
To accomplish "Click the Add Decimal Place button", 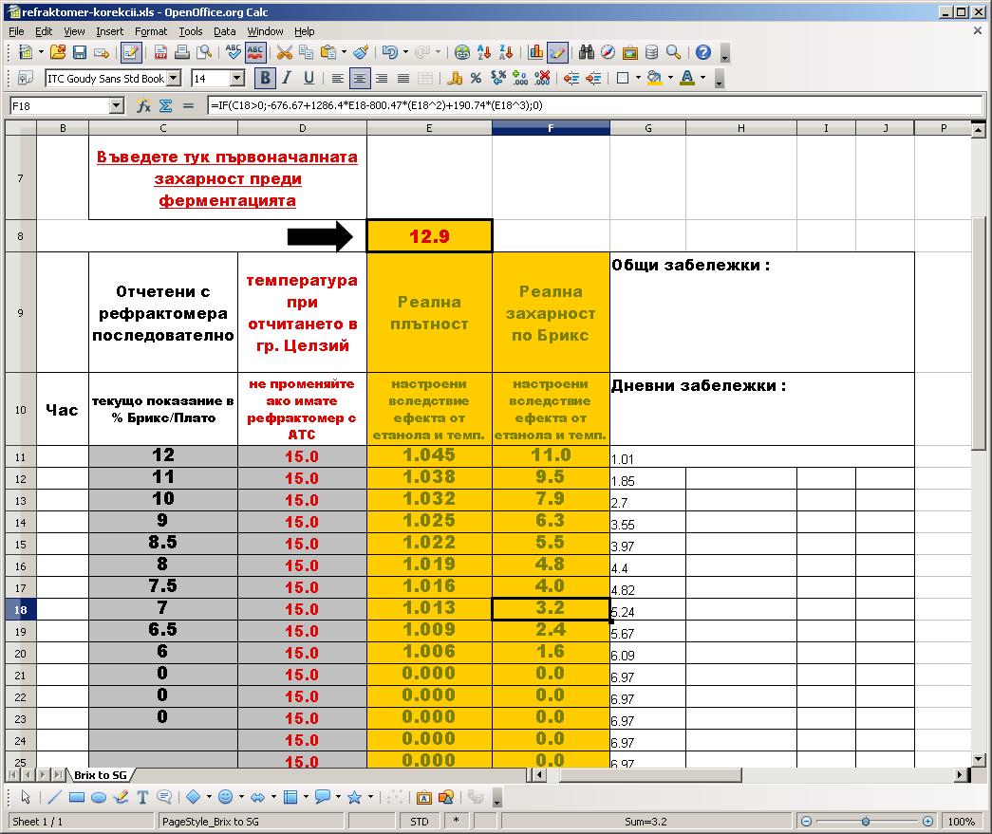I will pyautogui.click(x=520, y=78).
